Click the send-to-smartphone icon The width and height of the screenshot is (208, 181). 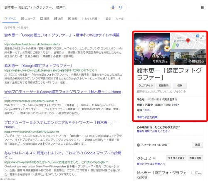[138, 145]
